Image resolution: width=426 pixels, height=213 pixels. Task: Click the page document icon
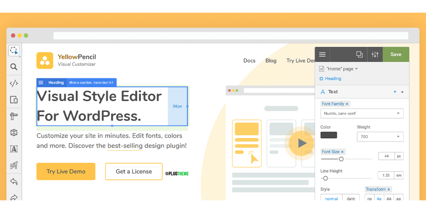point(322,69)
